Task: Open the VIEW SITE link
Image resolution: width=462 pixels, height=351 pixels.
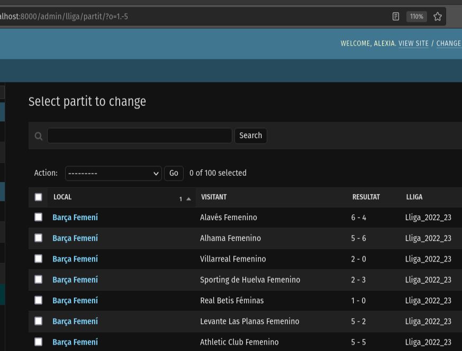Action: [x=413, y=43]
